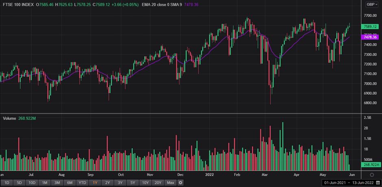The width and height of the screenshot is (382, 187).
Task: Open range settings gear beside Max
Action: coord(180,183)
